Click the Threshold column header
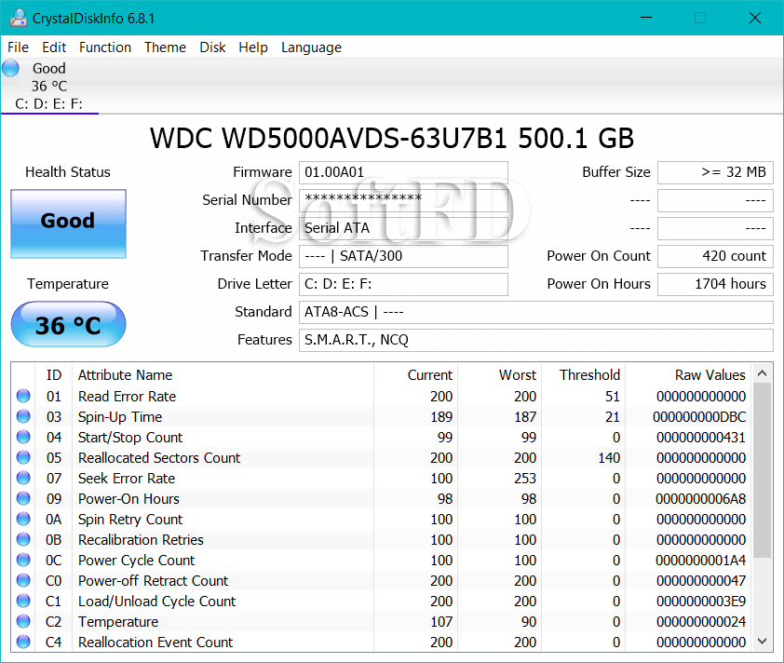 [x=583, y=375]
